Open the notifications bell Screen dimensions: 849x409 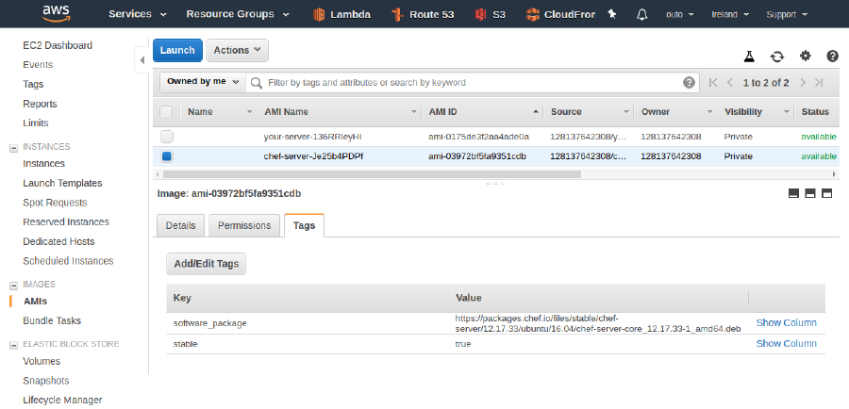pyautogui.click(x=642, y=15)
